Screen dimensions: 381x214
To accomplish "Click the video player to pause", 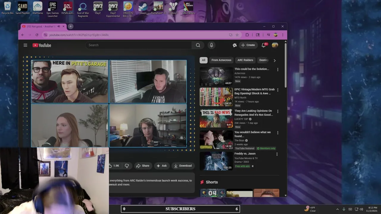I will tap(109, 103).
